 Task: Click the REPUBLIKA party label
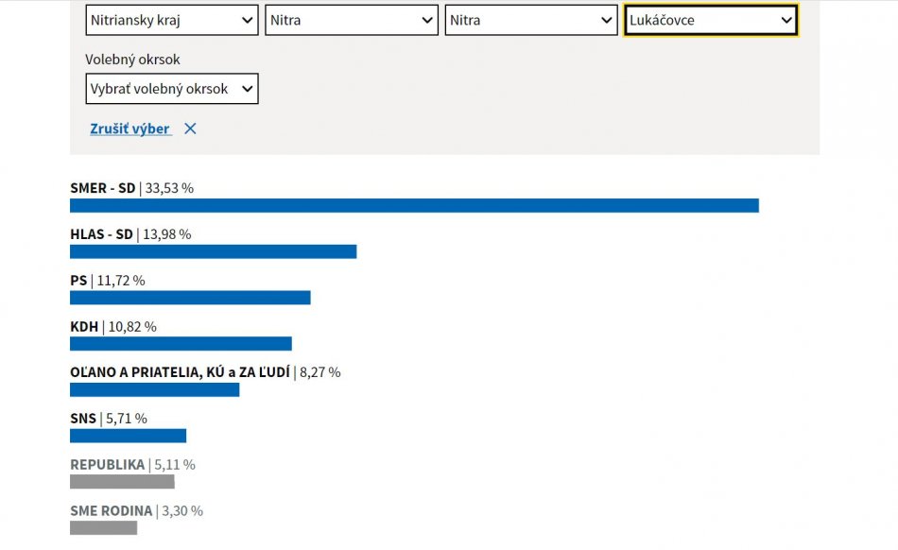[107, 465]
